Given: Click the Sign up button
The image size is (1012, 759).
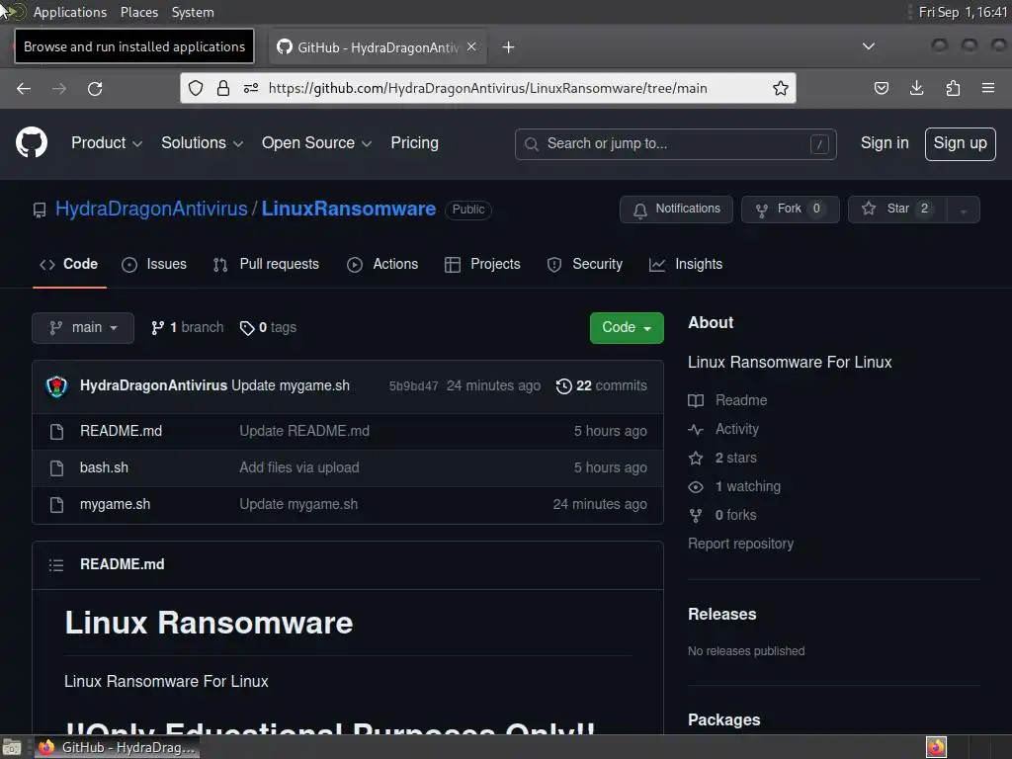Looking at the screenshot, I should point(960,144).
